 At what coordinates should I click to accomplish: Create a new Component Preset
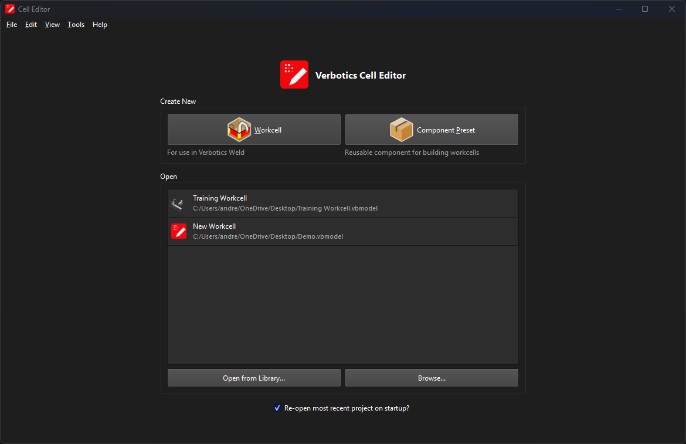[432, 130]
